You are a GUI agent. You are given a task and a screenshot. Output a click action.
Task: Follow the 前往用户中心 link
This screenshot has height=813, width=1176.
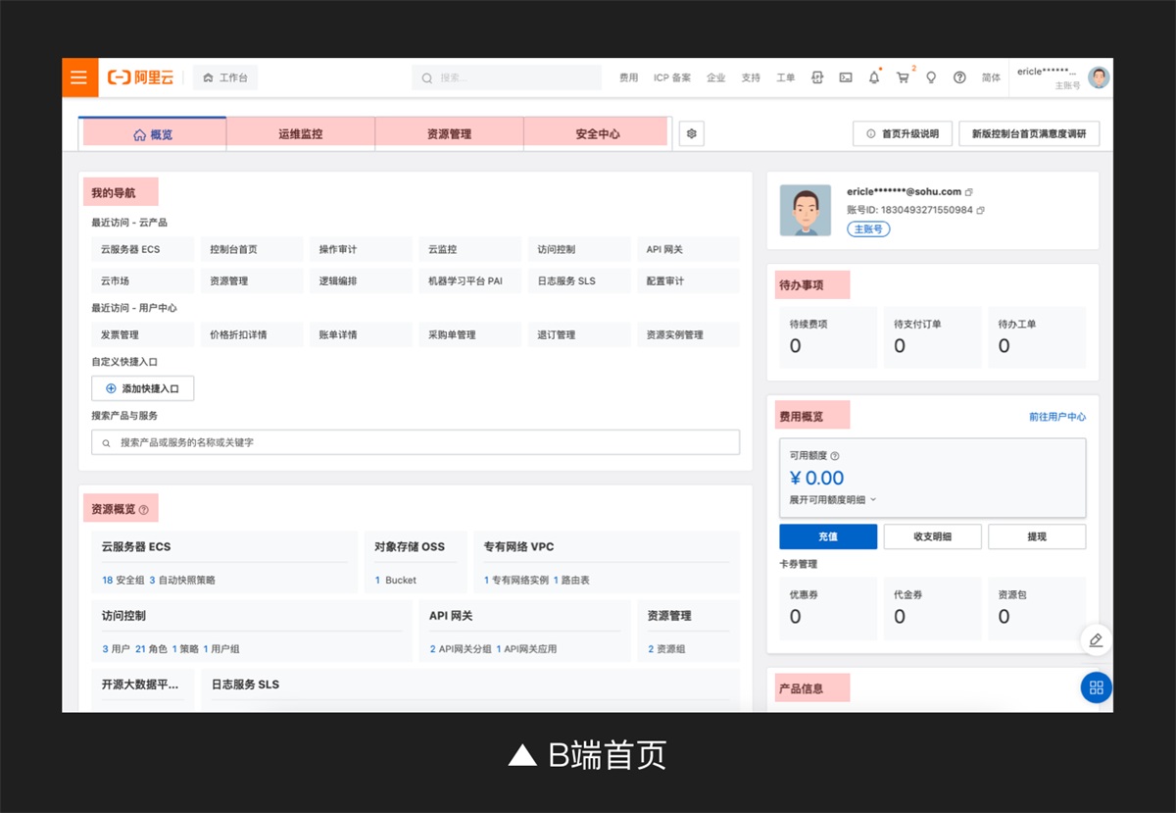pyautogui.click(x=1057, y=417)
